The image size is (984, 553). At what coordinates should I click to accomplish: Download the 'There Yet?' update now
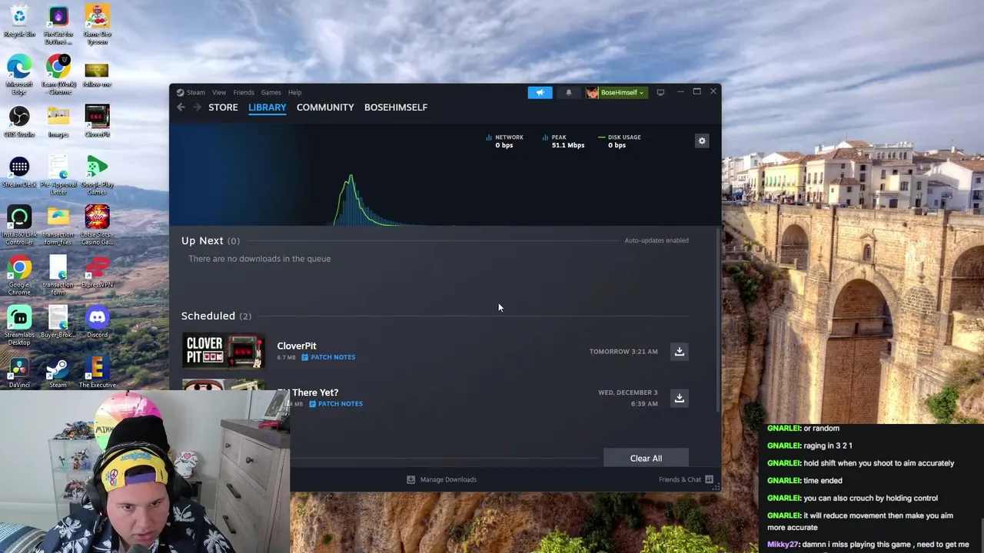680,398
